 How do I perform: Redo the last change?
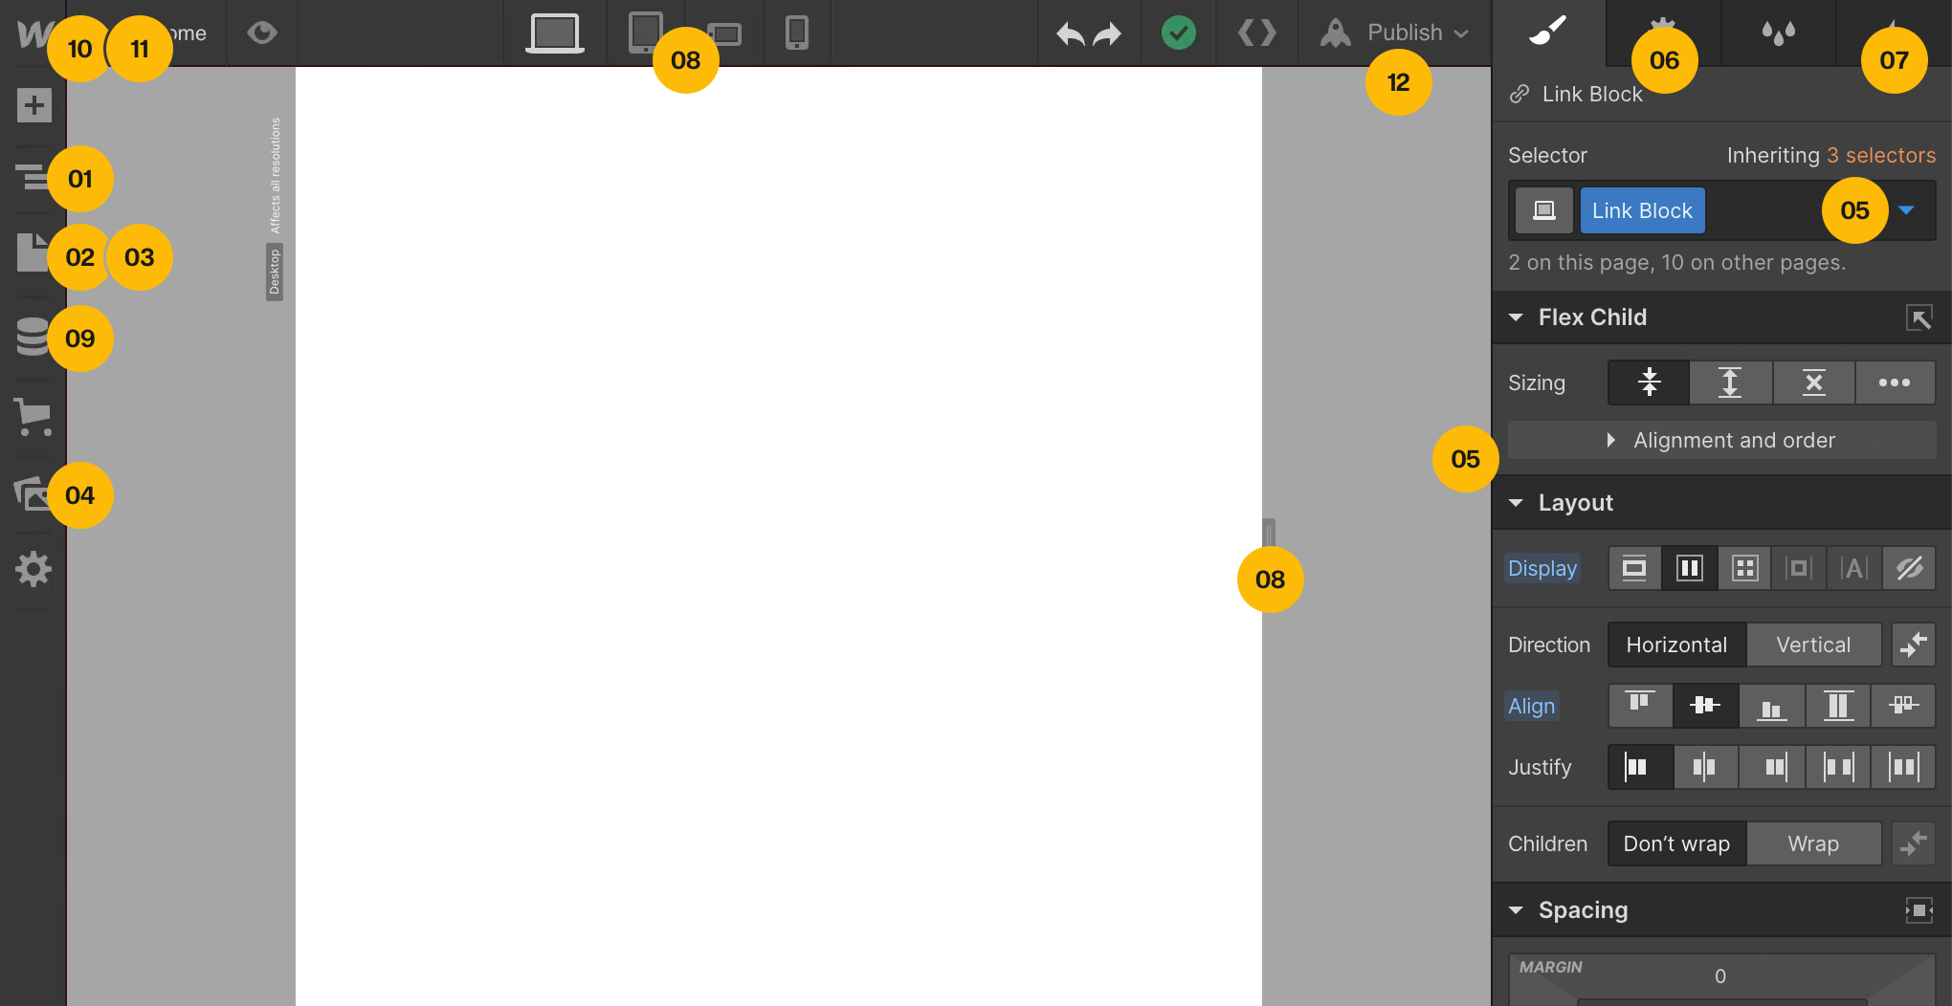1107,34
